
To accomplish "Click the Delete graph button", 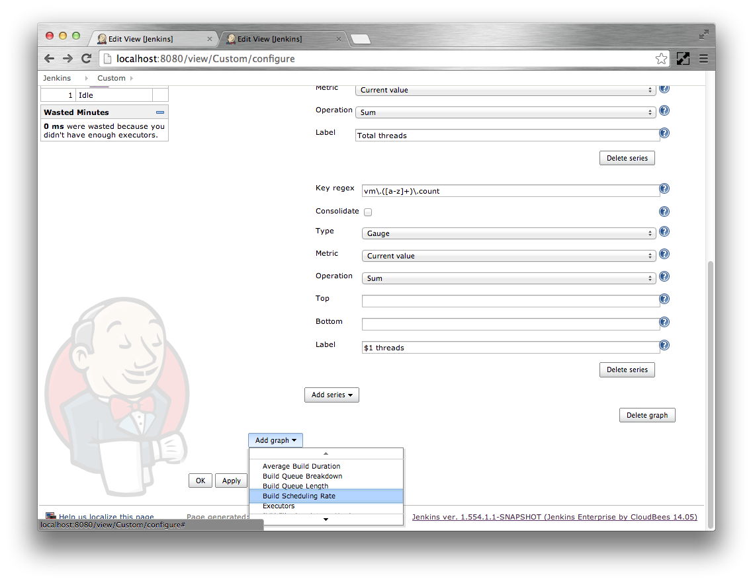I will pyautogui.click(x=647, y=415).
